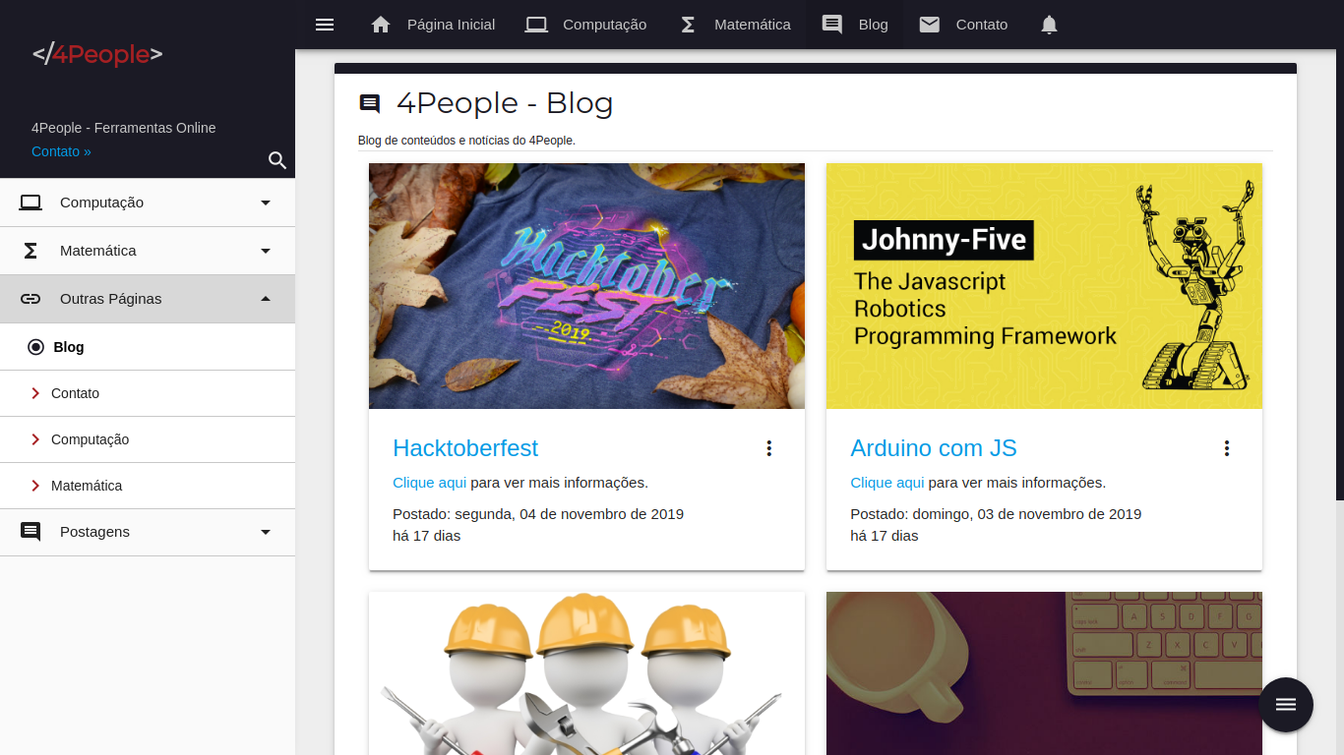Image resolution: width=1344 pixels, height=755 pixels.
Task: Click the sigma icon in sidebar Matemática row
Action: [31, 251]
